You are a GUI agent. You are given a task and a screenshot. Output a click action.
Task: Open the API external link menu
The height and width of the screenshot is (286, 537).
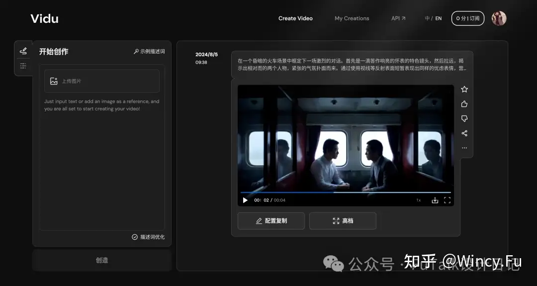pyautogui.click(x=398, y=18)
